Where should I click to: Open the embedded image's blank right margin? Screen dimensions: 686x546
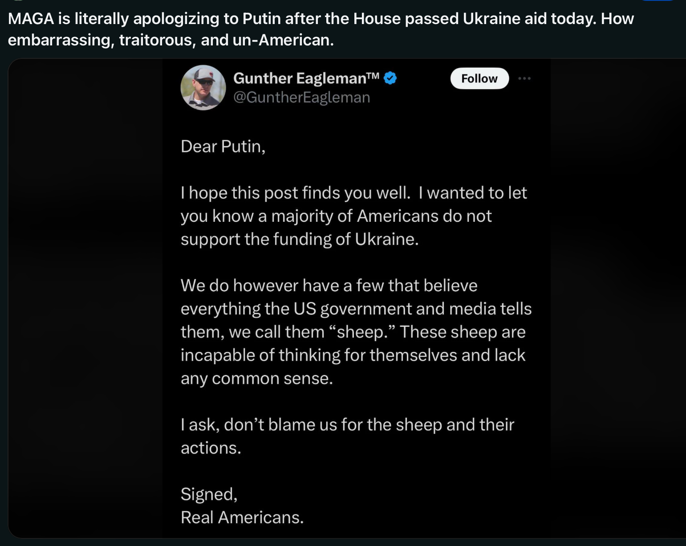[618, 298]
